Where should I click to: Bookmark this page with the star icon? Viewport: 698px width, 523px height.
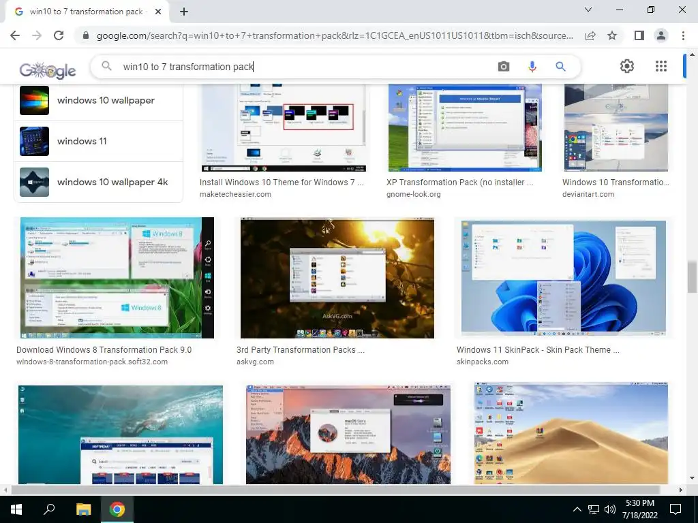tap(612, 35)
